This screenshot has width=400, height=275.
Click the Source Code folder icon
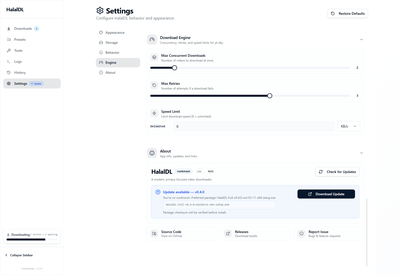coord(154,233)
